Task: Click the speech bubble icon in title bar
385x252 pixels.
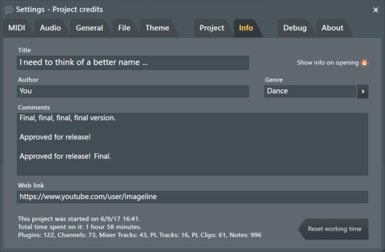Action: point(9,9)
